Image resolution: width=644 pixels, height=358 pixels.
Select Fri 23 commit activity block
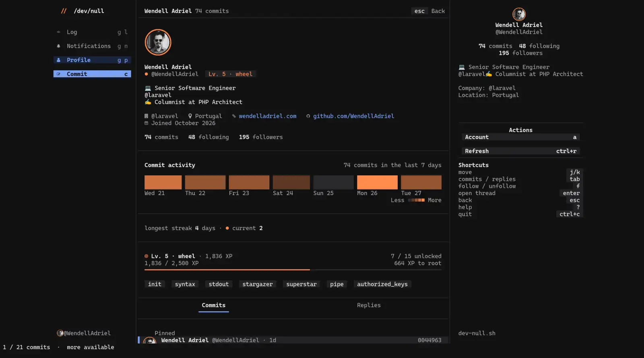point(249,182)
